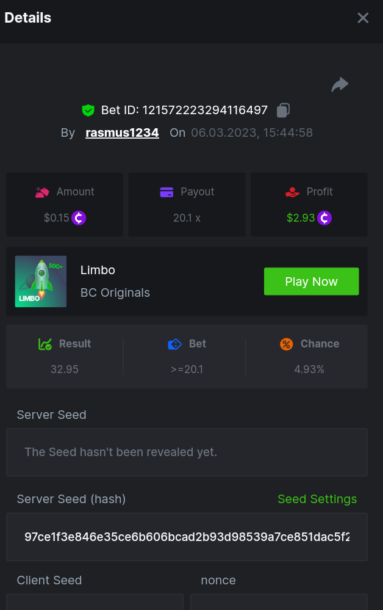The width and height of the screenshot is (383, 610).
Task: Close the Details panel
Action: coord(363,18)
